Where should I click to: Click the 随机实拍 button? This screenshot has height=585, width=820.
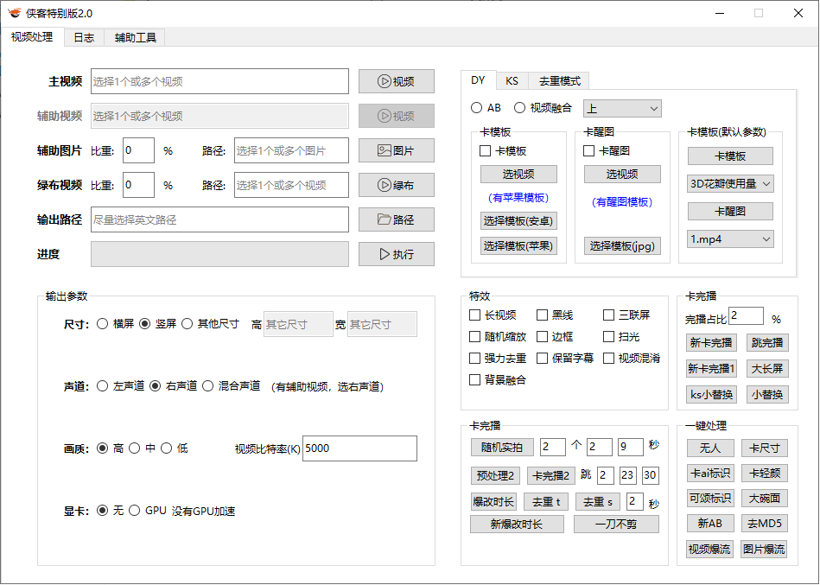coord(502,447)
